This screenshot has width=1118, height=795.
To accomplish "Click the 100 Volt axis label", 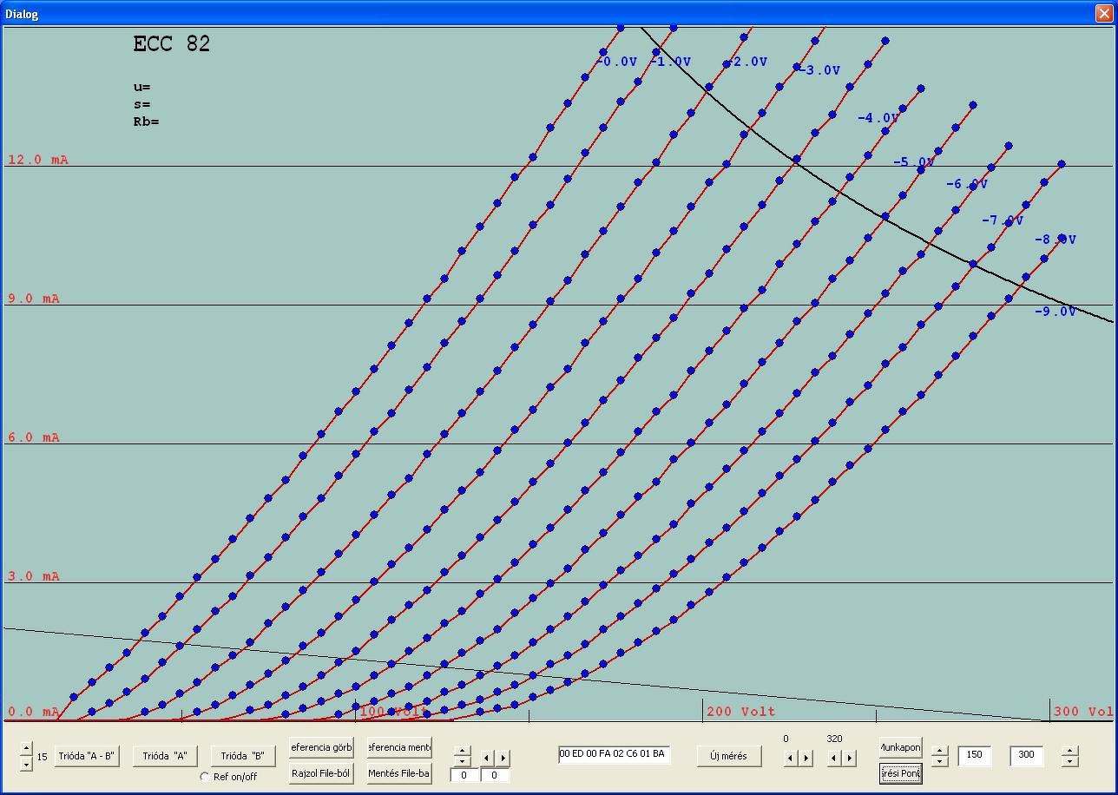I will [394, 712].
